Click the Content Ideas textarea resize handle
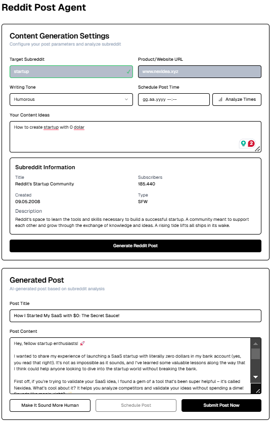Viewport: 270px width, 426px height. (258, 149)
